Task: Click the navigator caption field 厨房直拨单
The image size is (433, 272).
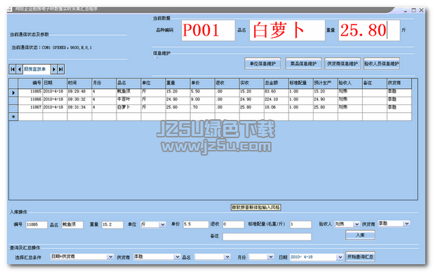Action: click(x=36, y=69)
